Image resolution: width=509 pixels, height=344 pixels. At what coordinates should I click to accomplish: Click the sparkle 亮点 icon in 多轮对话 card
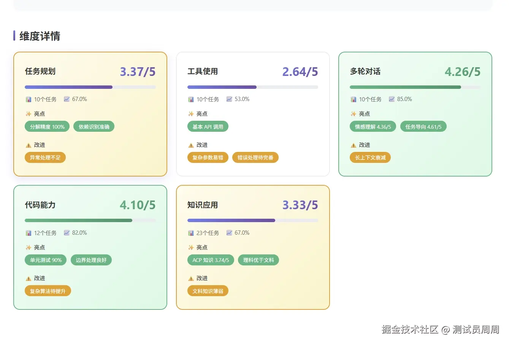click(354, 114)
